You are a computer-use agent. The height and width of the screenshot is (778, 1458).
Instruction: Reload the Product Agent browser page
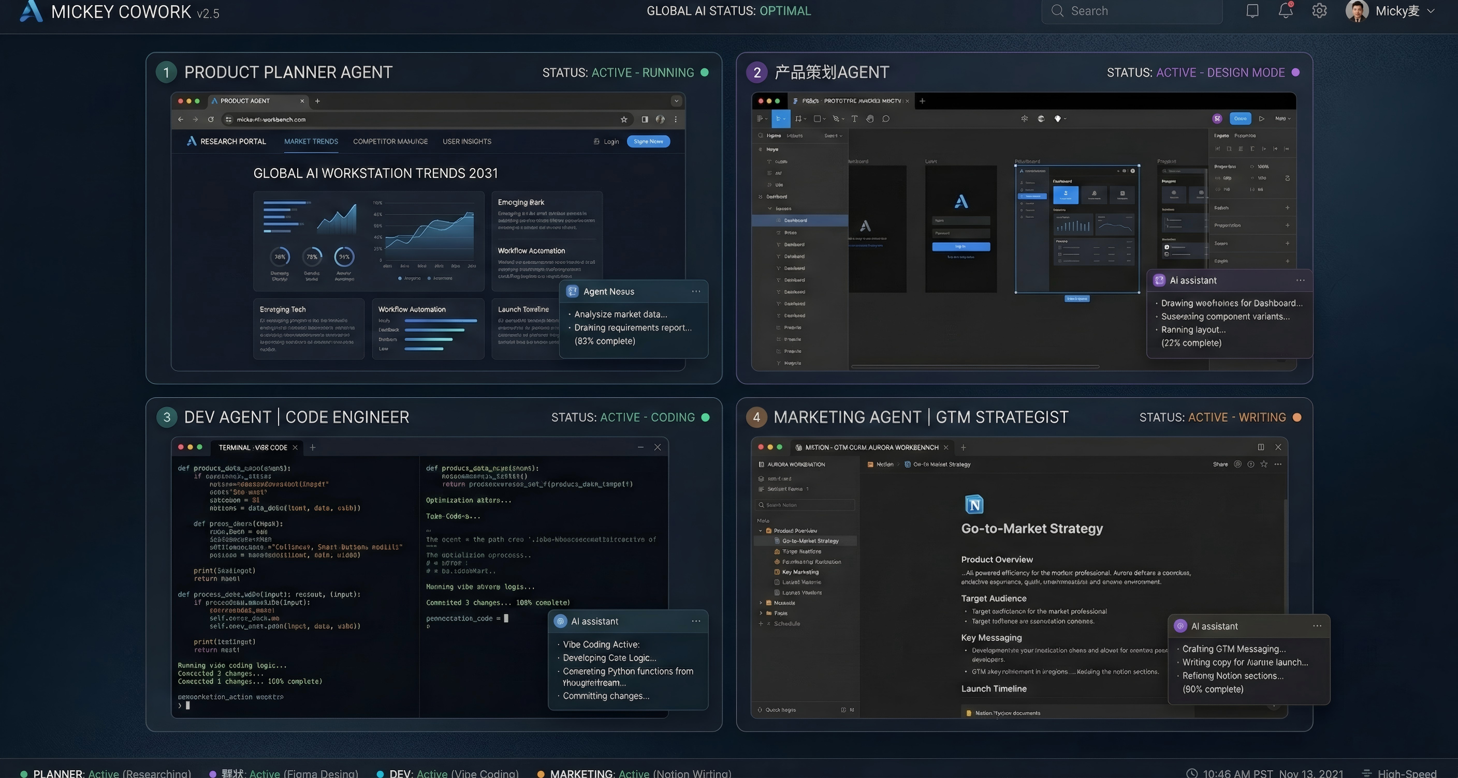[211, 119]
